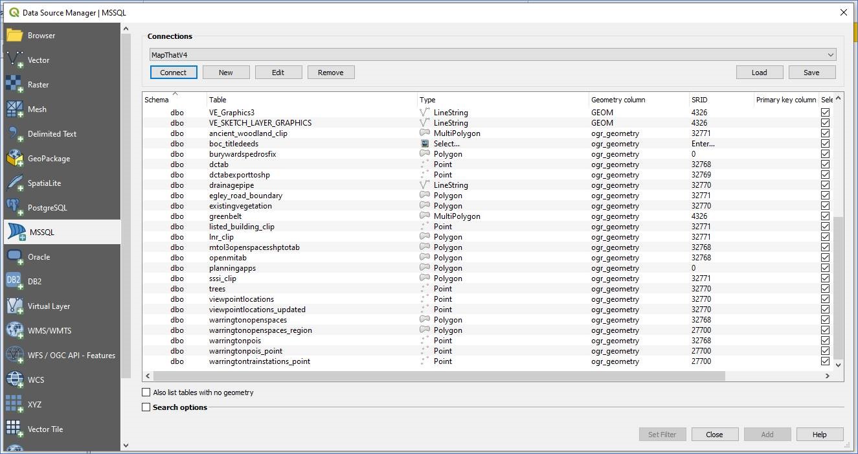The image size is (858, 454).
Task: Click the New connection button
Action: 226,73
